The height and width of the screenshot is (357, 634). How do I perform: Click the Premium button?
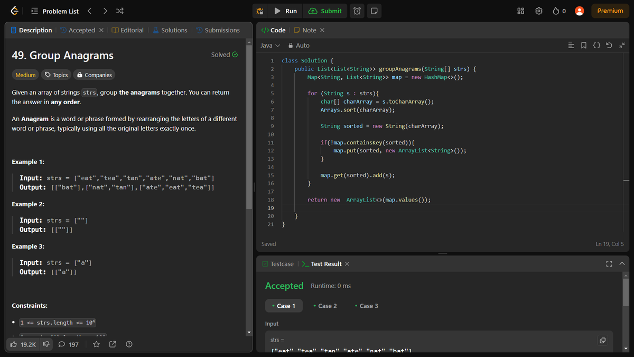(x=610, y=11)
